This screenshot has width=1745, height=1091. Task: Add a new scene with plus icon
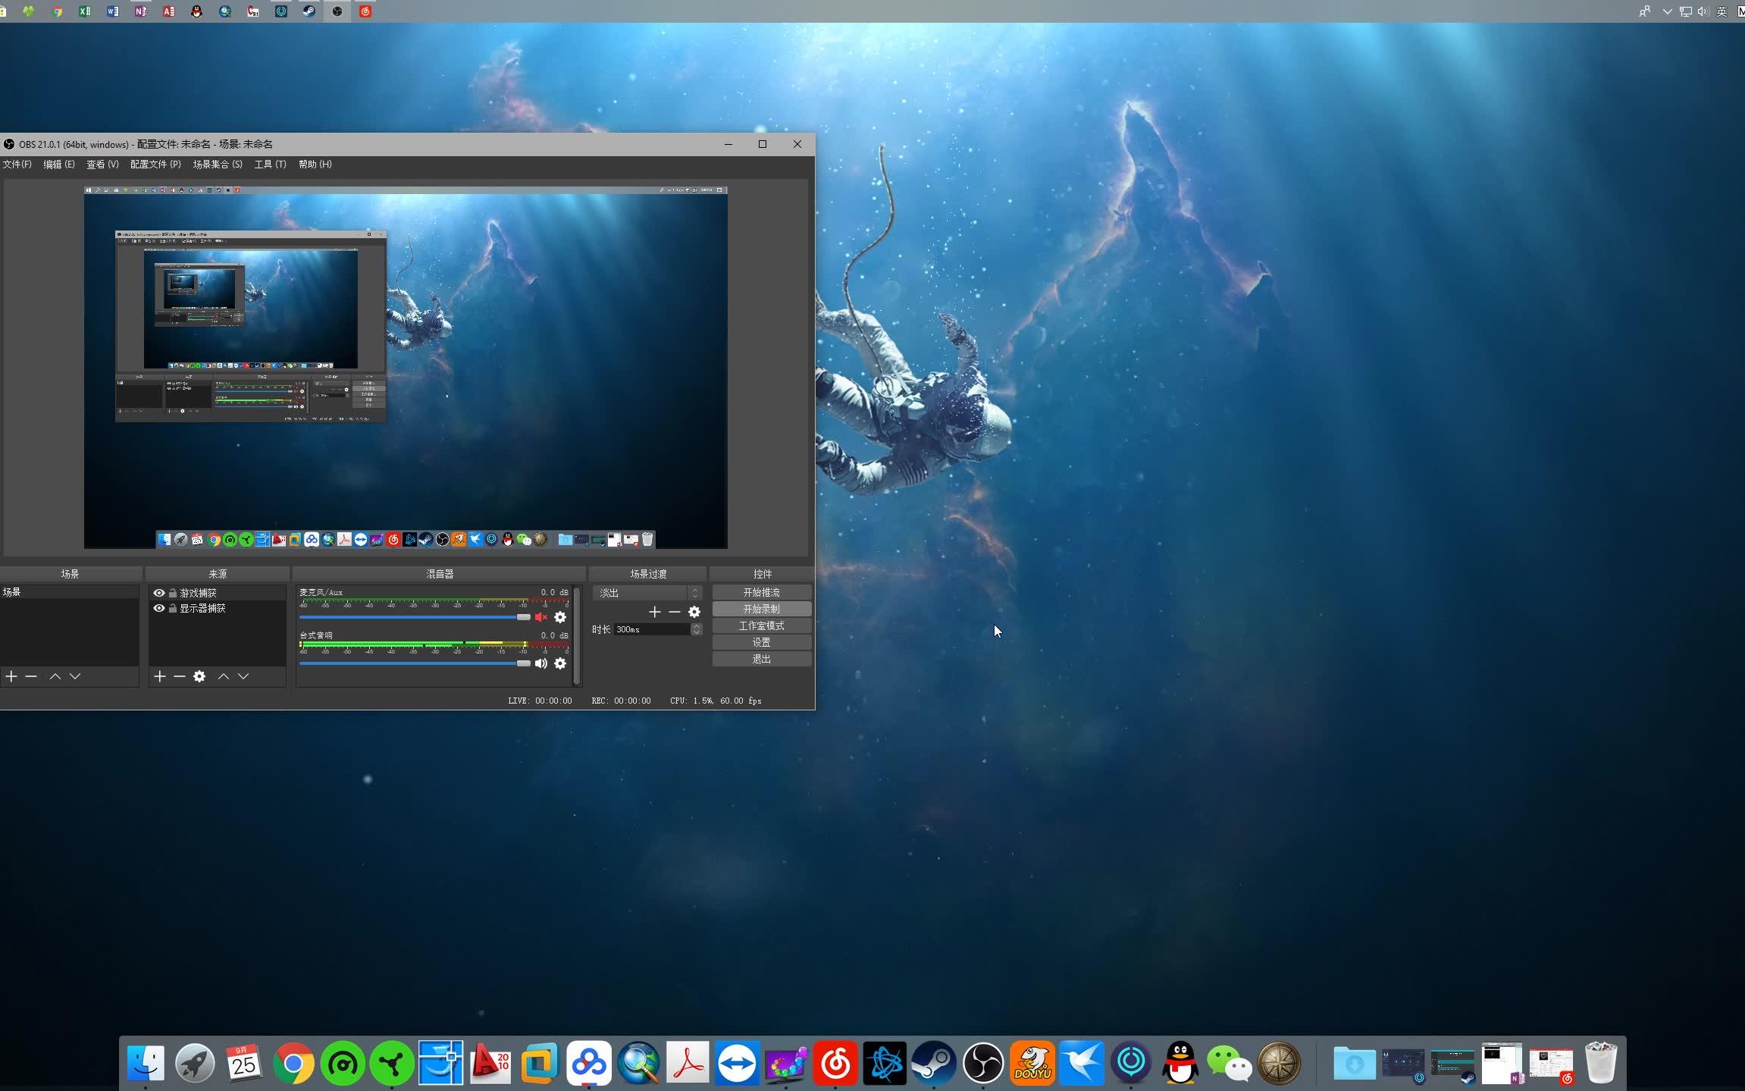pyautogui.click(x=11, y=676)
